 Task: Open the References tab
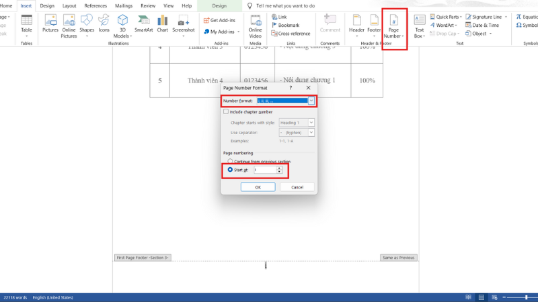point(95,5)
